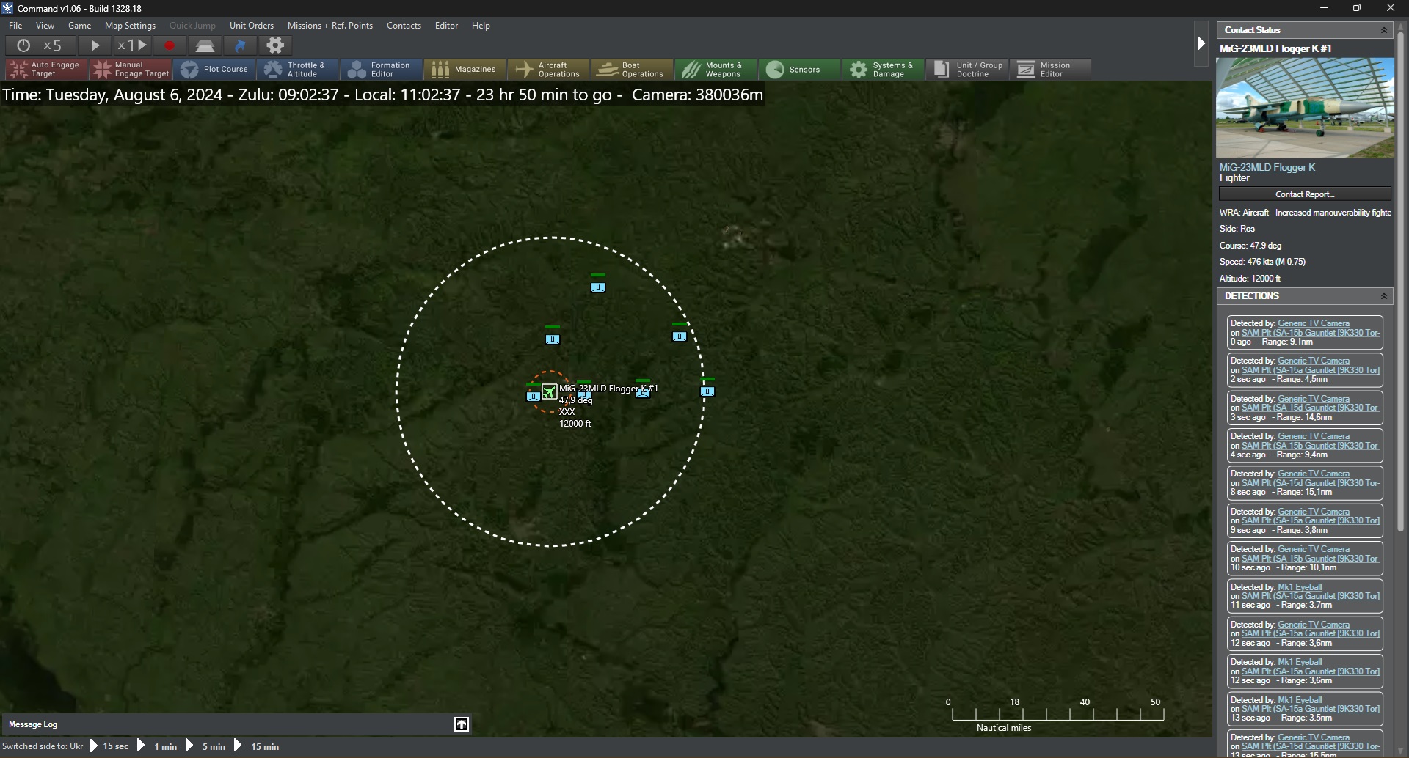Select the easternmost SAM unit icon on map

pyautogui.click(x=707, y=391)
